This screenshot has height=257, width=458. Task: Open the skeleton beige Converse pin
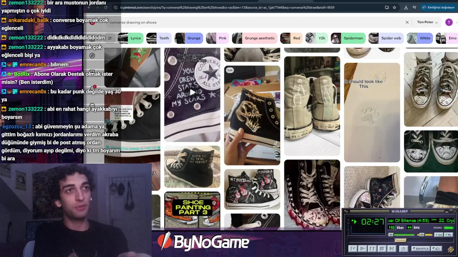click(x=312, y=106)
